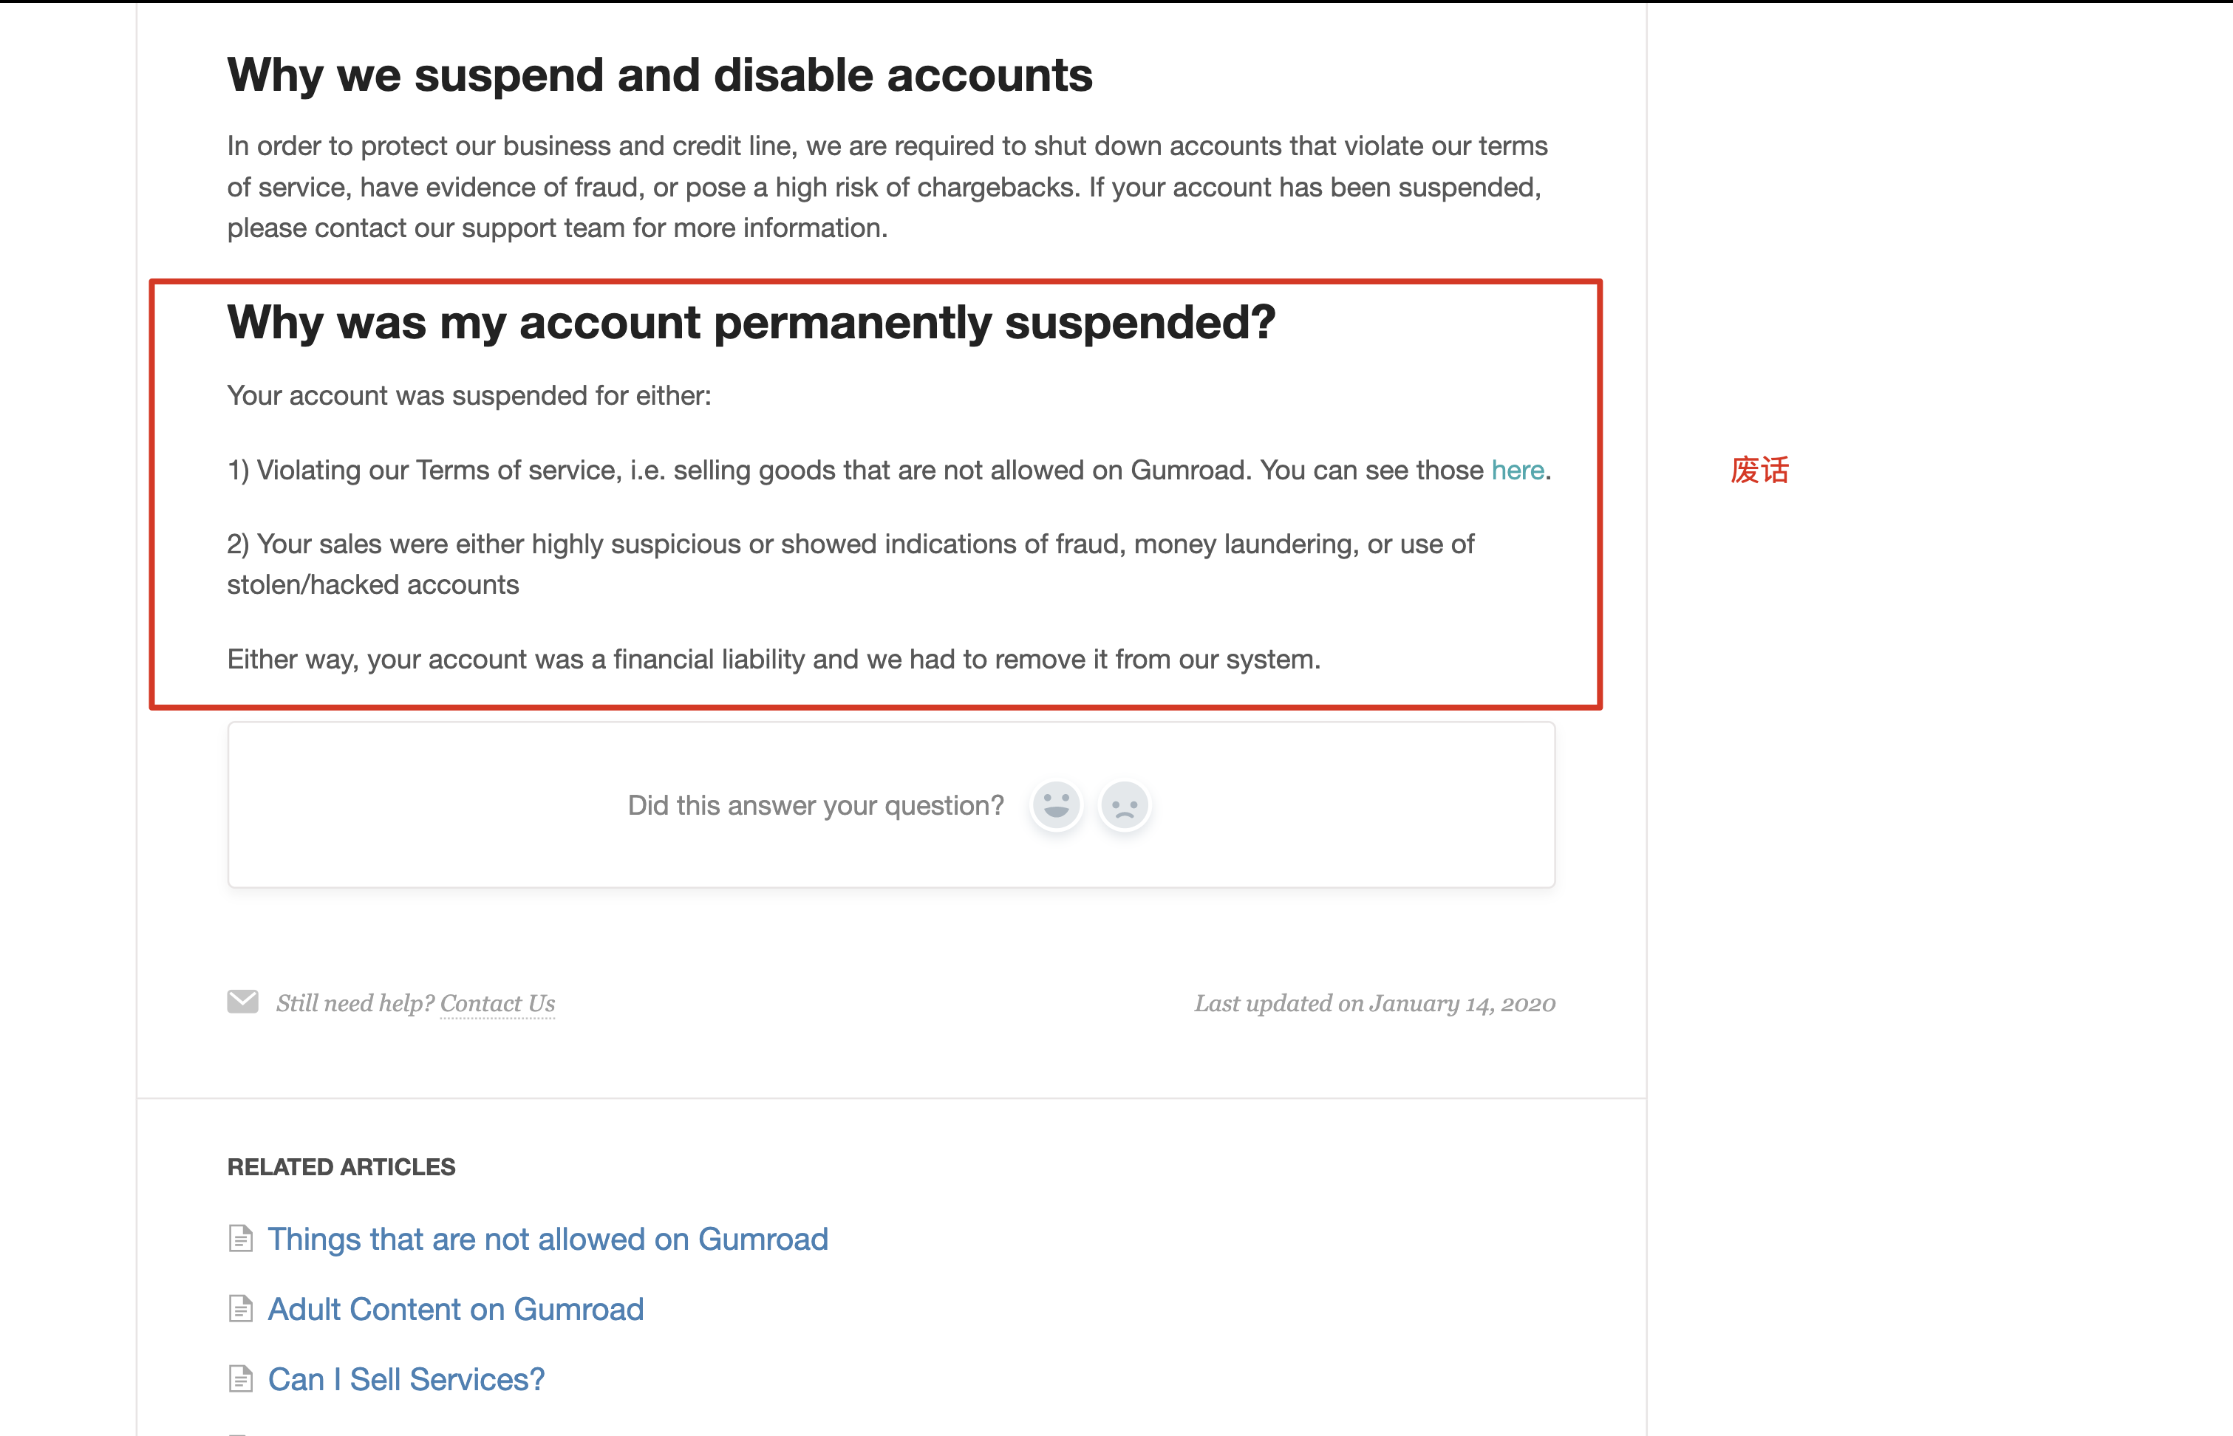Open the 'Can I Sell Services?' article
Viewport: 2233px width, 1436px height.
click(x=406, y=1379)
